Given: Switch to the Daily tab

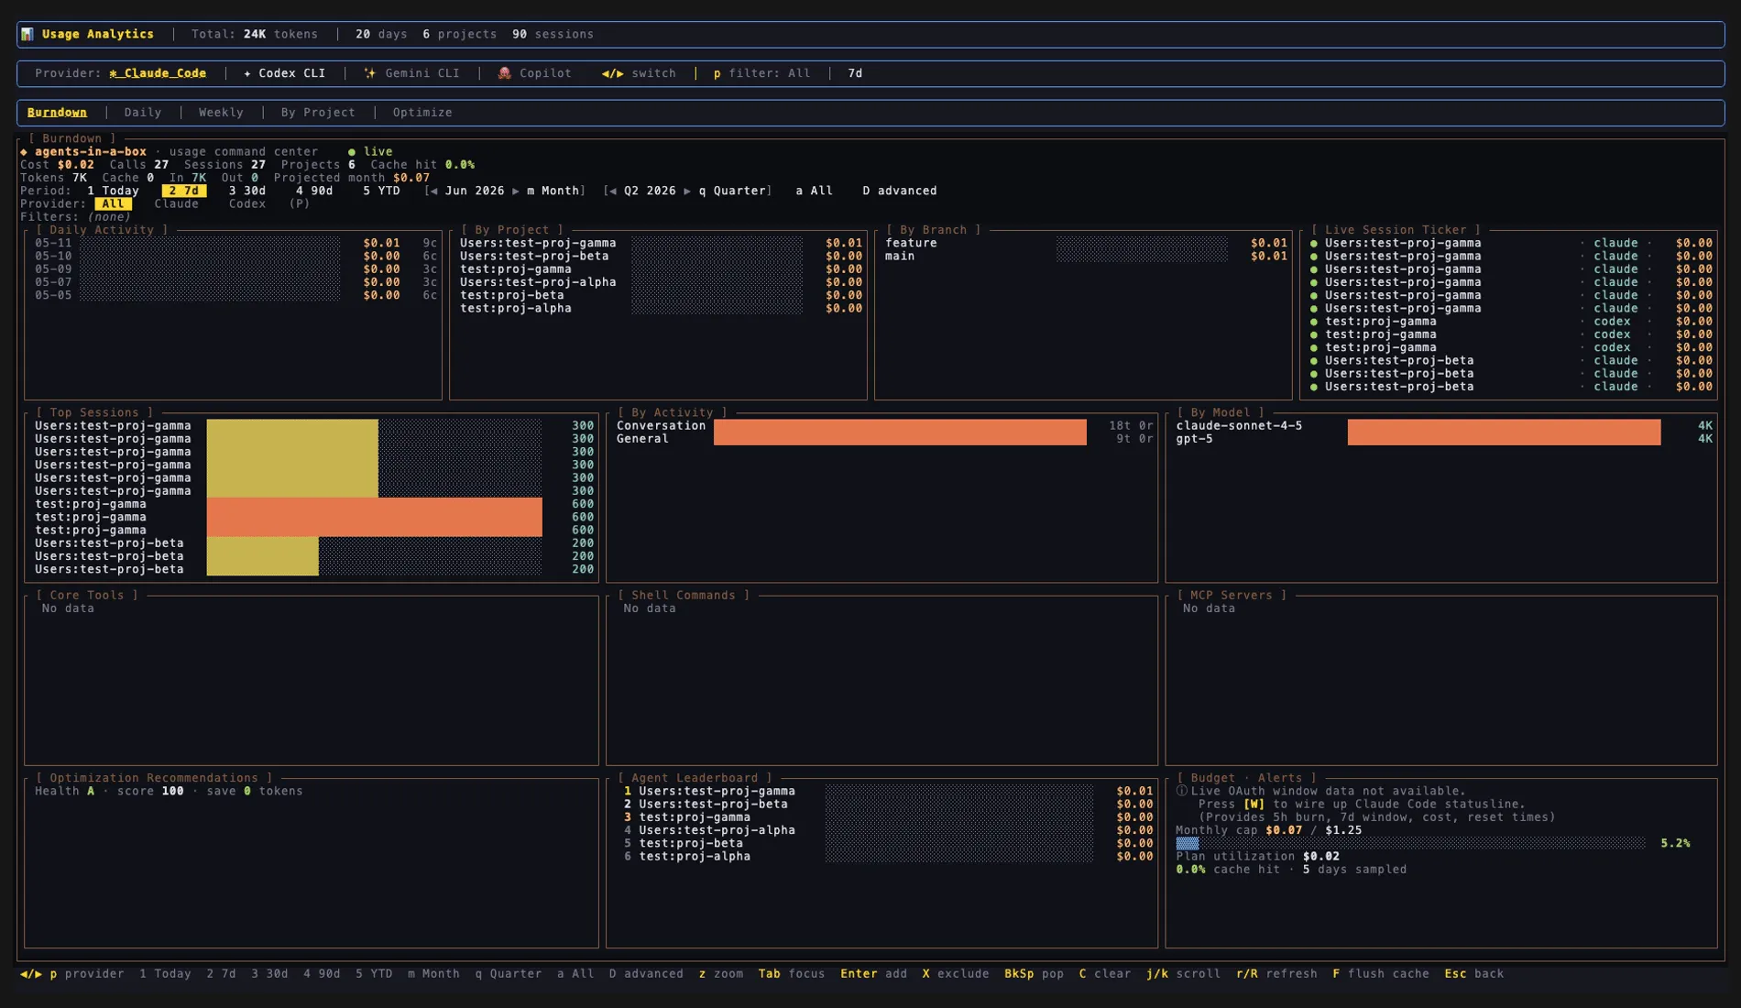Looking at the screenshot, I should [143, 113].
